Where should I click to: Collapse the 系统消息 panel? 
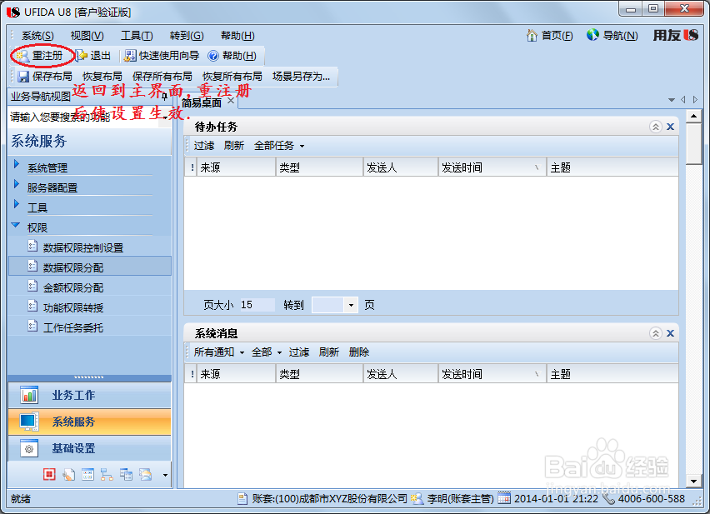(656, 333)
